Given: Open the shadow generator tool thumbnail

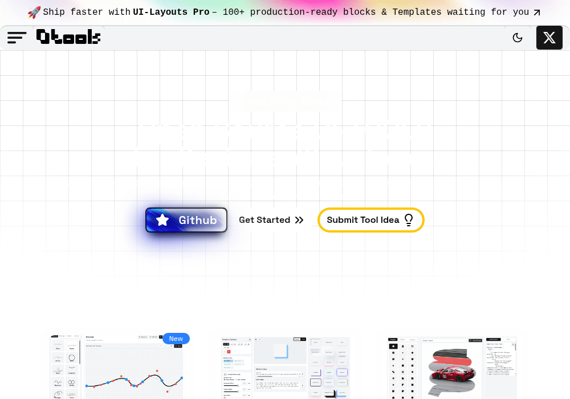Looking at the screenshot, I should pyautogui.click(x=286, y=368).
